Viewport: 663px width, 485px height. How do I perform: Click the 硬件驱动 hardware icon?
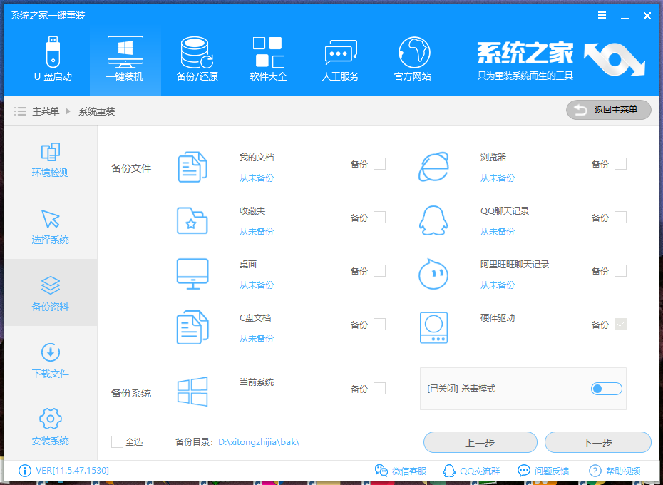point(434,327)
